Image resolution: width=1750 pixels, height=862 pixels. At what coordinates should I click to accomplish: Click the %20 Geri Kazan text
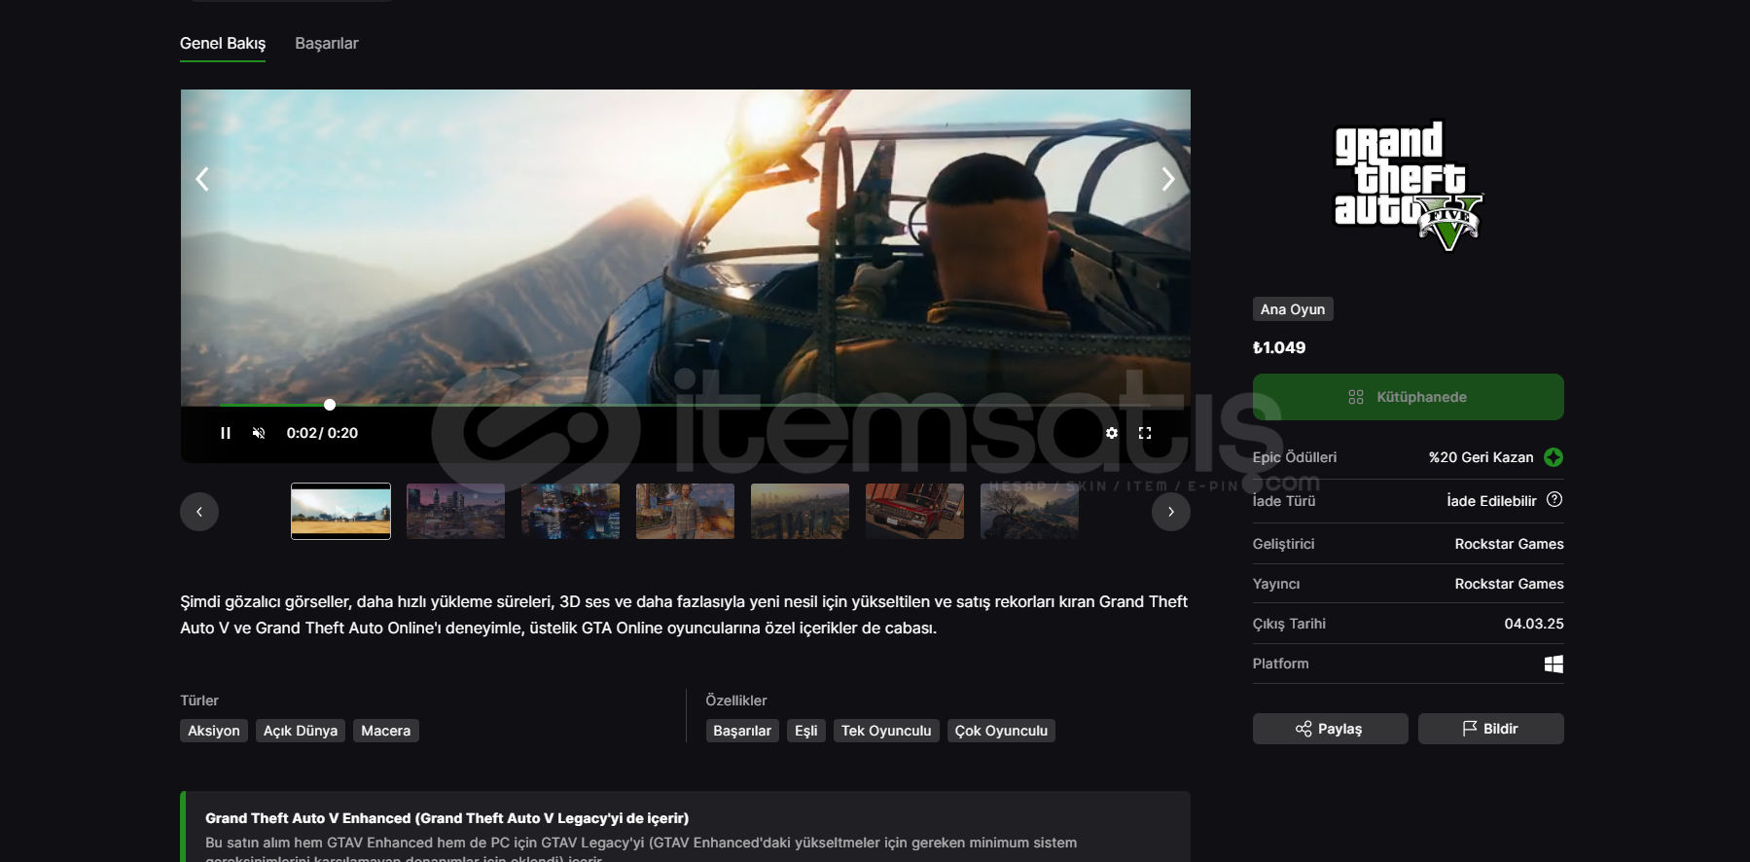click(1481, 457)
